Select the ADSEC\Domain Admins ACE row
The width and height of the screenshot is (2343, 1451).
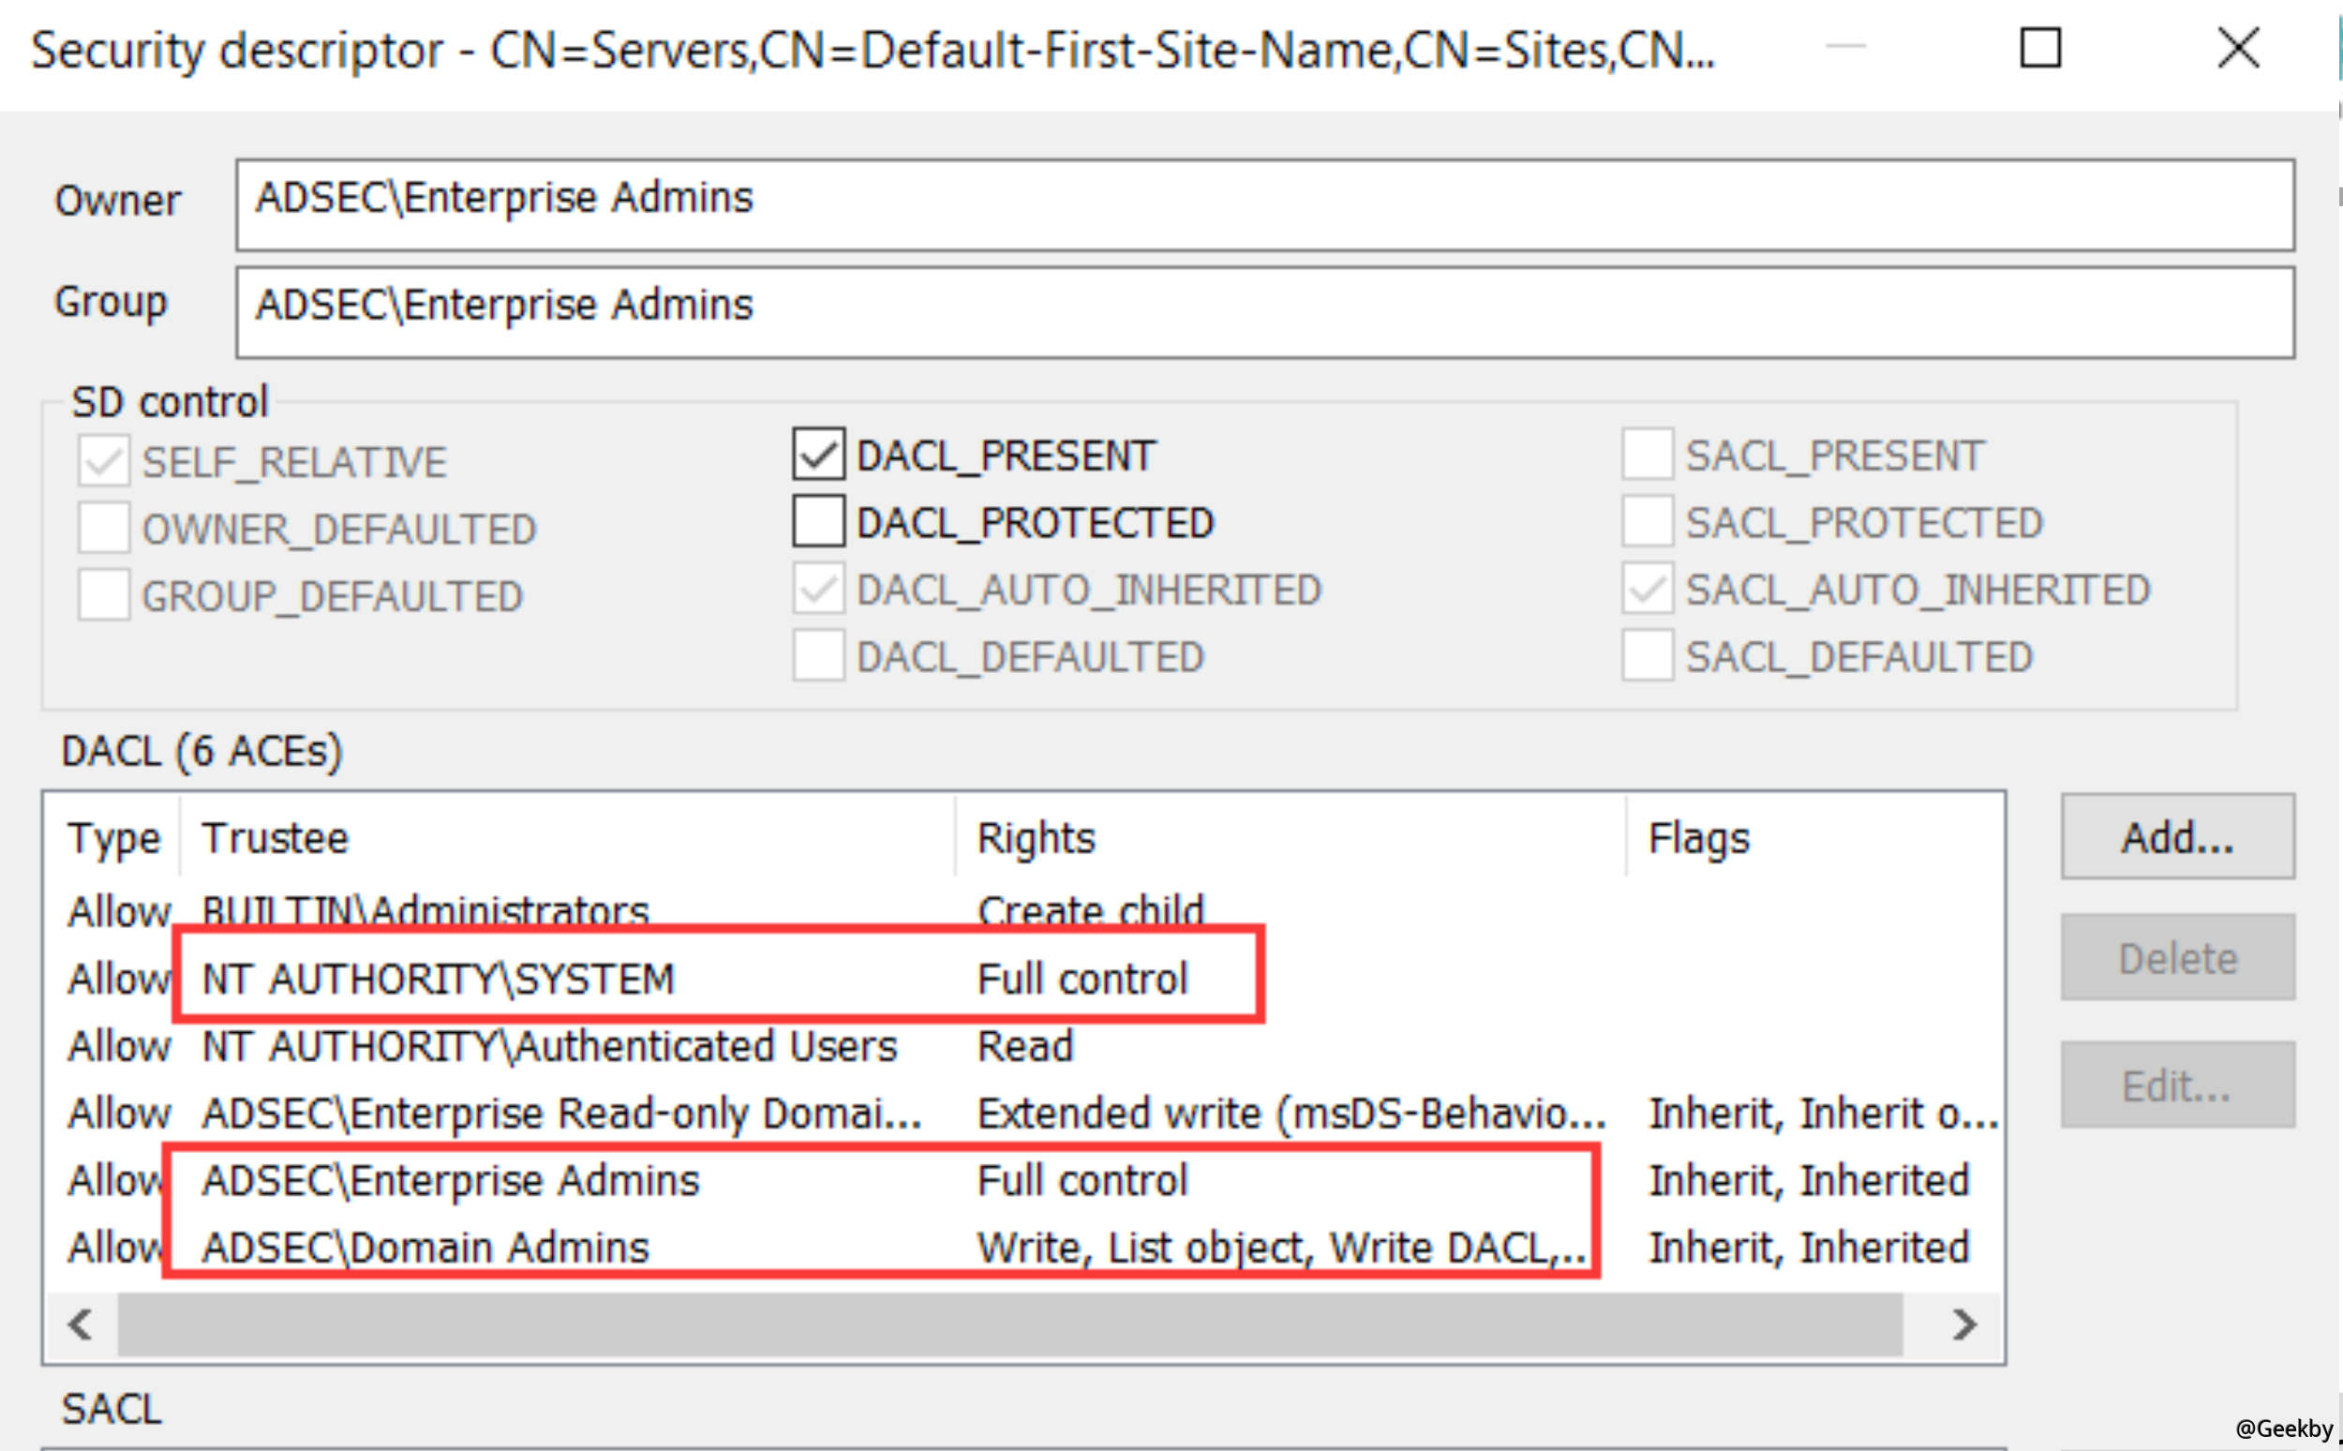(x=425, y=1248)
